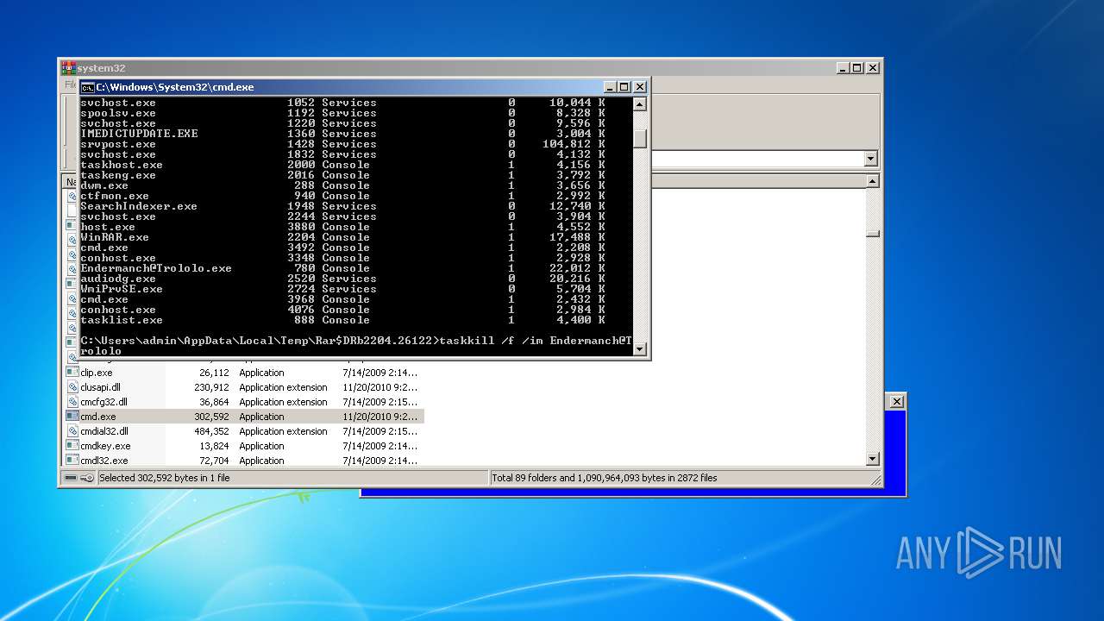Click the key icon in WinRAR status bar
The image size is (1104, 621).
click(x=87, y=478)
